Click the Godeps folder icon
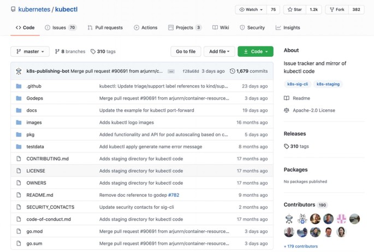 click(19, 98)
